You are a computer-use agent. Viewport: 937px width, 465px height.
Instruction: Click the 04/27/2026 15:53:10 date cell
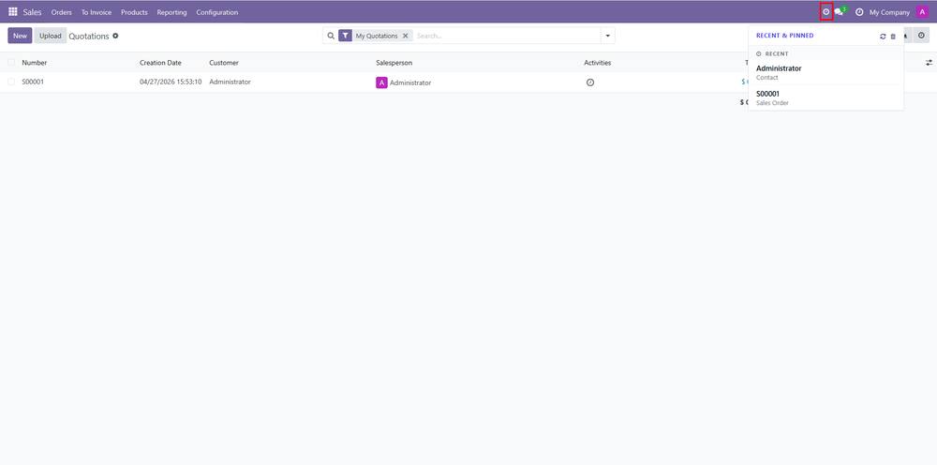pos(171,82)
